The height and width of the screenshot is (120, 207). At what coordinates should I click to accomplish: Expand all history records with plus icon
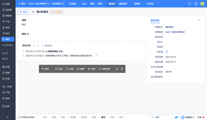(x=38, y=46)
